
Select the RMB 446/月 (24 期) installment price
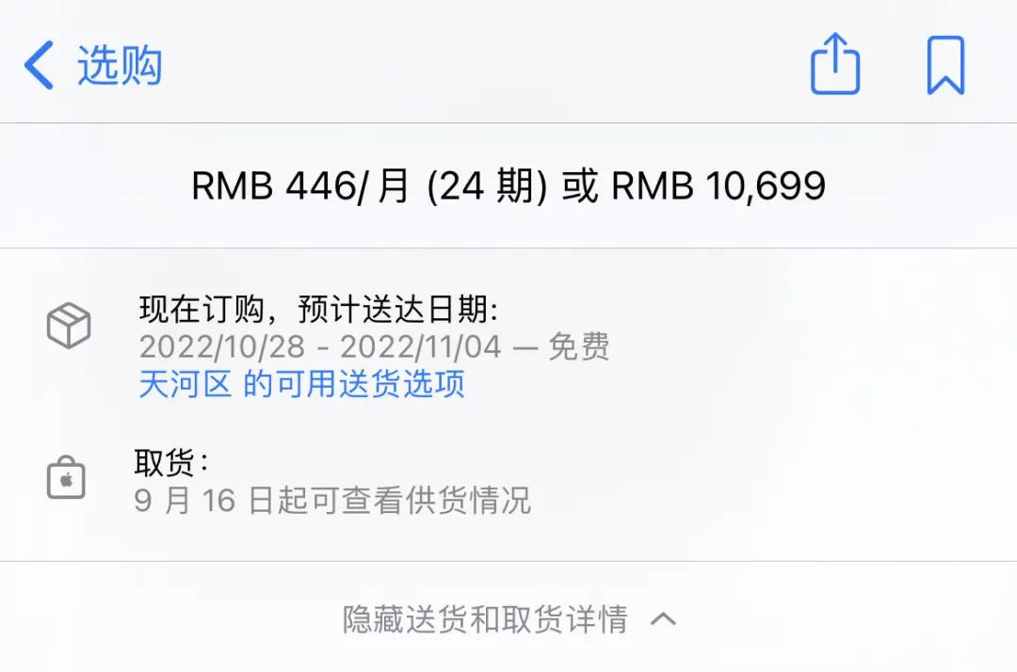tap(370, 186)
